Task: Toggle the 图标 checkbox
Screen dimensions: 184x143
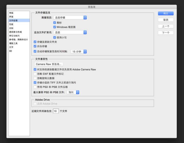Action: click(x=55, y=23)
